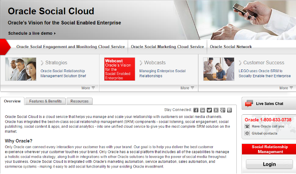Click Global contacts link
This screenshot has width=296, height=174.
[265, 133]
